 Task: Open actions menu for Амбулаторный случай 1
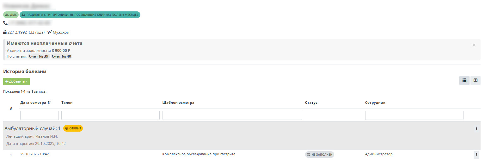click(x=476, y=128)
